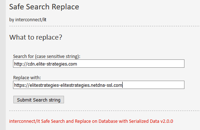Click the Replace with: label

point(27,77)
